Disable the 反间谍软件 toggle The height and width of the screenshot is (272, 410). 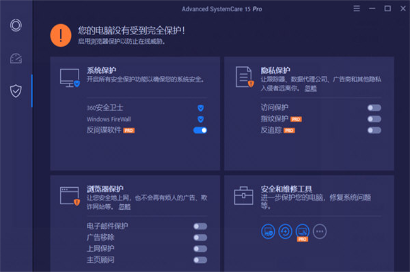point(200,130)
